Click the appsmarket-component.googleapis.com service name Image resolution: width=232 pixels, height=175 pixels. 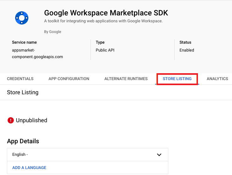[38, 53]
